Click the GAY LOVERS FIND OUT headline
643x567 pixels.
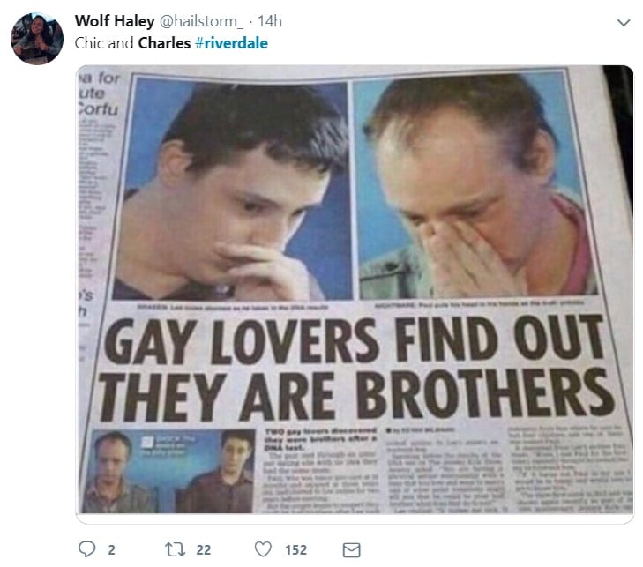tap(355, 341)
